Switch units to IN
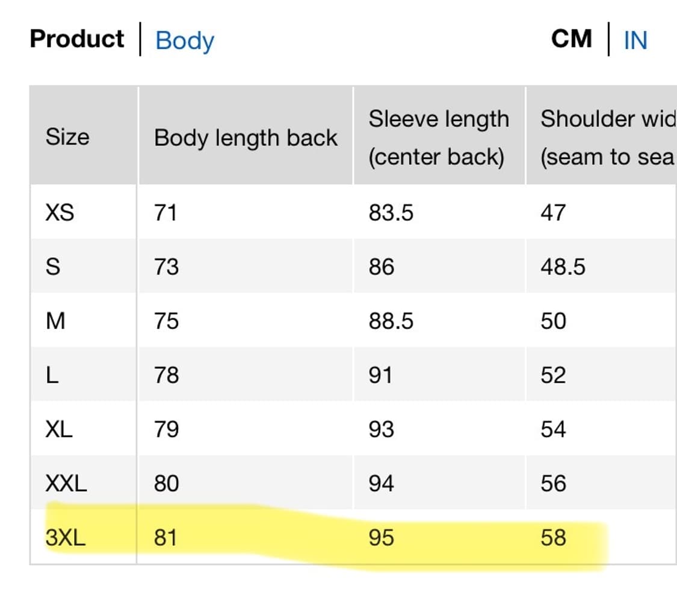Image resolution: width=677 pixels, height=612 pixels. tap(635, 40)
